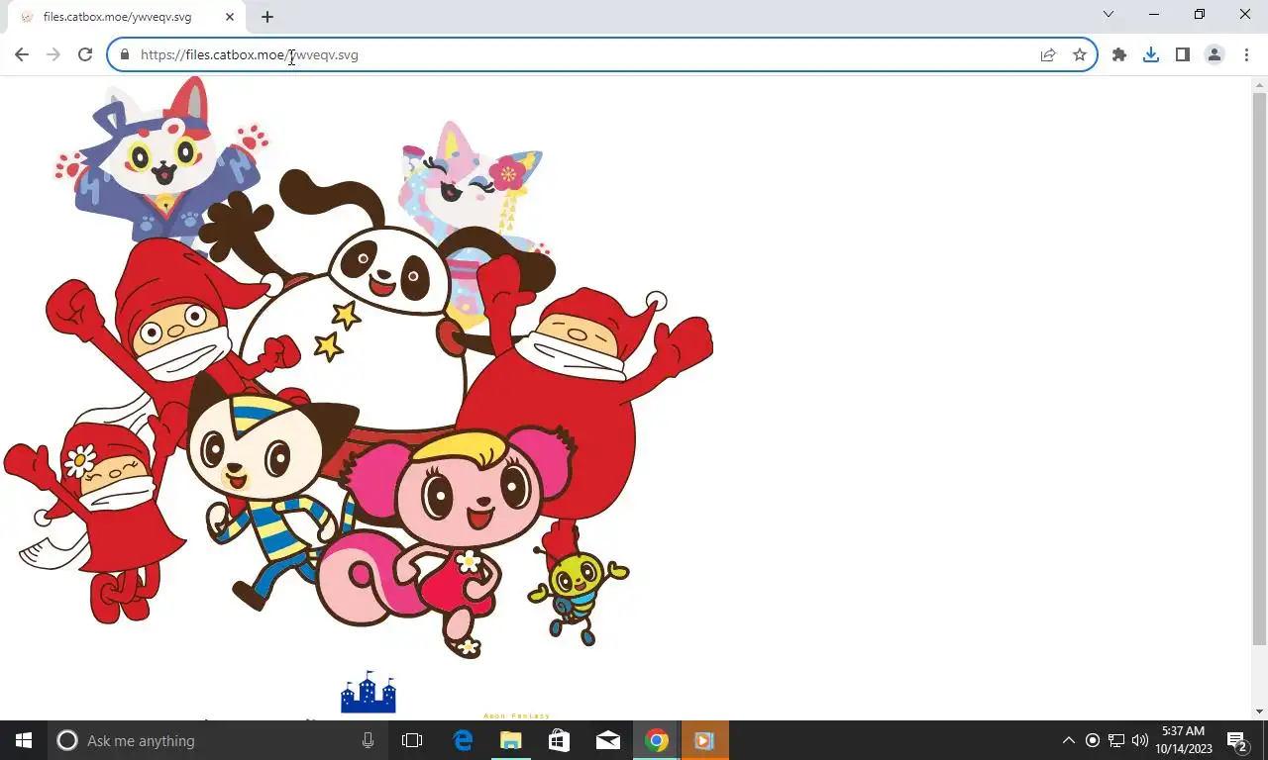Go forward to the next page
Image resolution: width=1268 pixels, height=760 pixels.
coord(53,54)
